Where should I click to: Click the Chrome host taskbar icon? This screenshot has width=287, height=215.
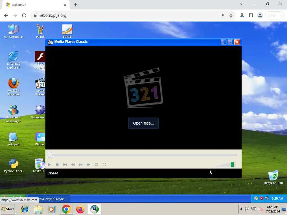[66, 209]
